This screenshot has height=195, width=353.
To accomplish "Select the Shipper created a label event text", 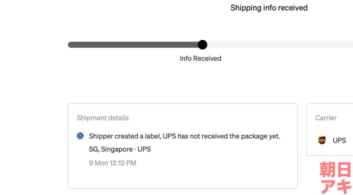I will tap(184, 136).
